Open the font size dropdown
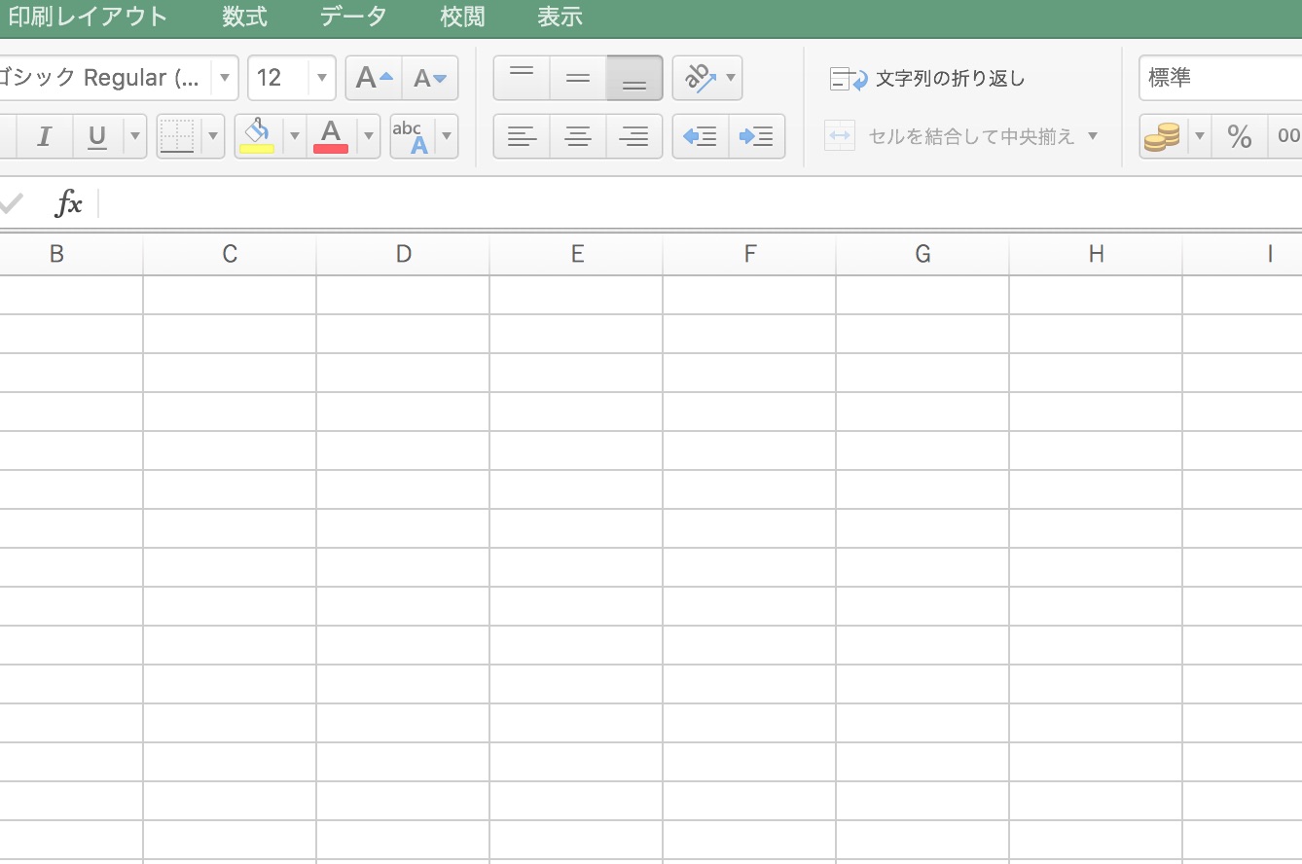This screenshot has height=864, width=1302. (322, 78)
